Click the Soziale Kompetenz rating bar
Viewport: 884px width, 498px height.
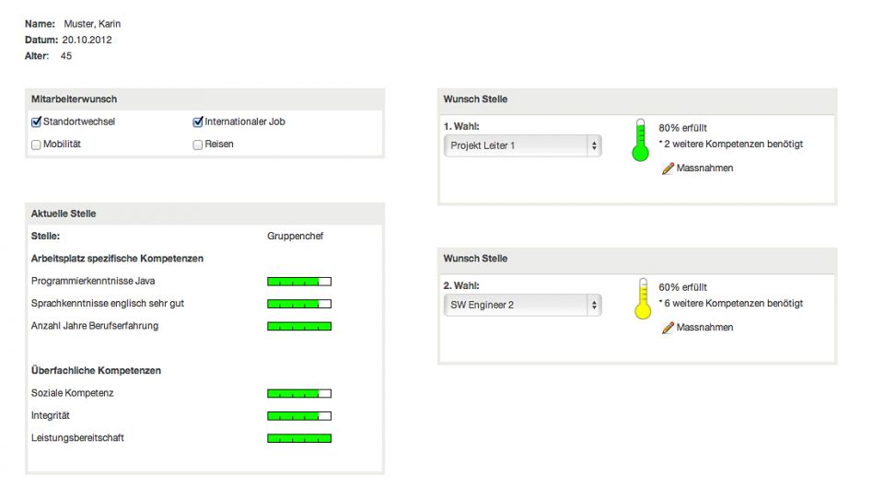pyautogui.click(x=299, y=394)
